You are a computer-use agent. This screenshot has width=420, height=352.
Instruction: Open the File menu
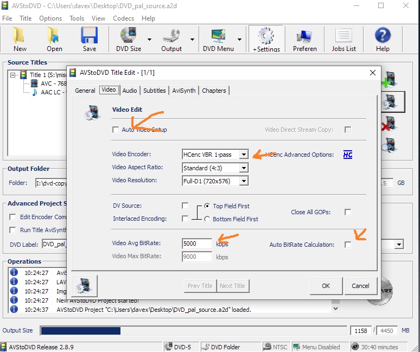point(7,18)
